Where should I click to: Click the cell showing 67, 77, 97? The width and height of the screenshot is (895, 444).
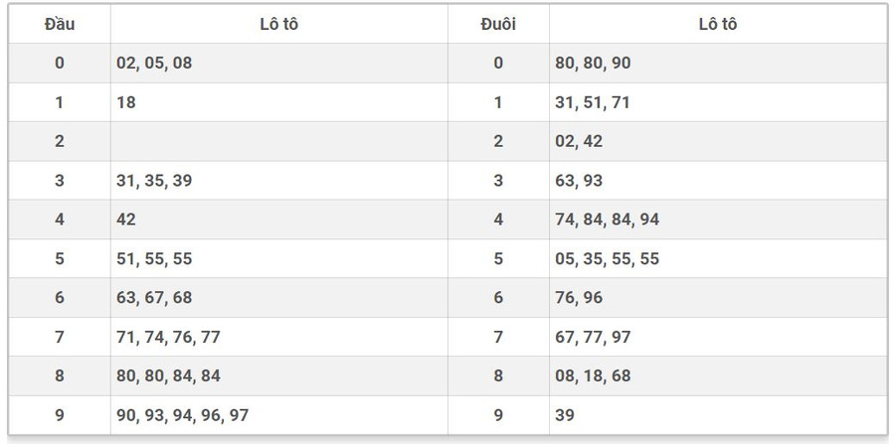(x=593, y=338)
